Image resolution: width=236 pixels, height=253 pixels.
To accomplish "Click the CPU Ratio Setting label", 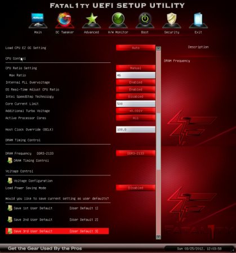I will coord(21,68).
